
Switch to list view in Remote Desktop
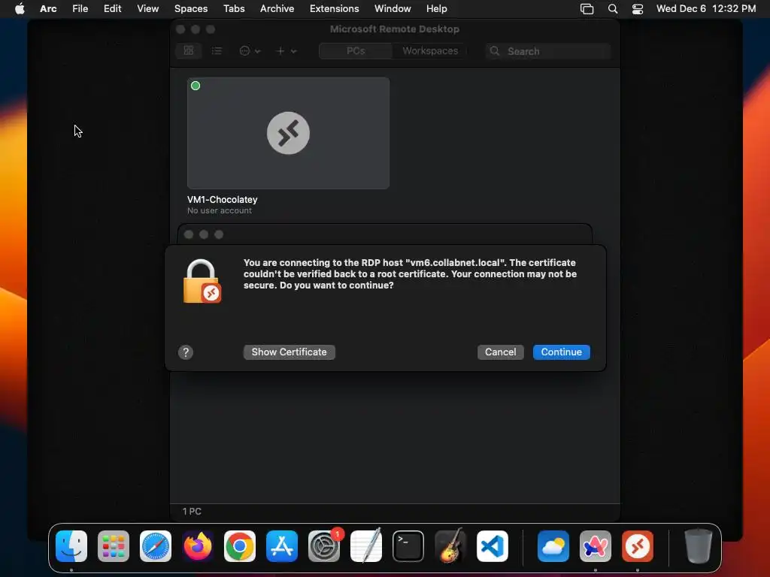(x=217, y=50)
